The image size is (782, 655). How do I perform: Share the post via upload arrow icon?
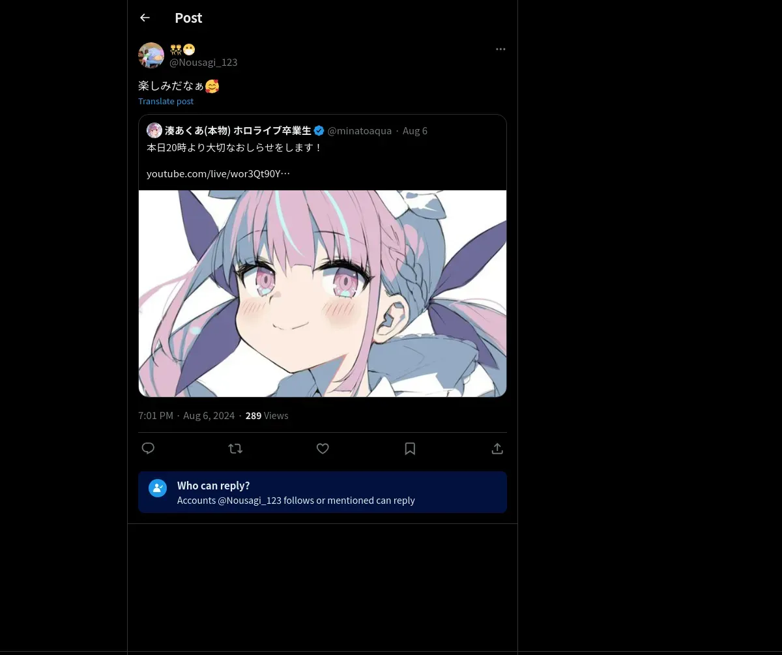tap(497, 448)
